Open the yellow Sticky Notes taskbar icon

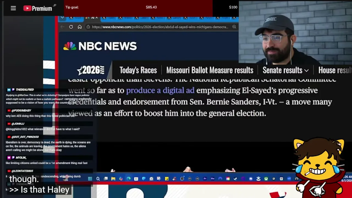(x=167, y=179)
